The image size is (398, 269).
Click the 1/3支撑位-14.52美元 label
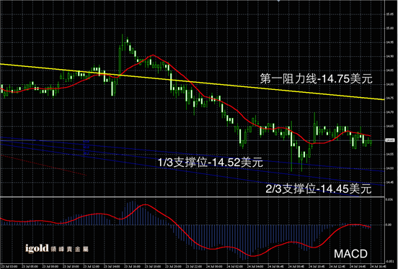[210, 162]
